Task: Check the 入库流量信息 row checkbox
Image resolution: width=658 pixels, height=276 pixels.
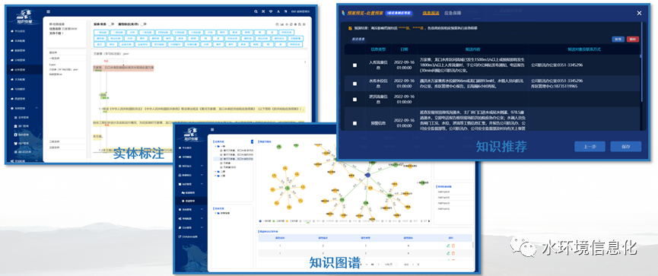Action: 355,65
